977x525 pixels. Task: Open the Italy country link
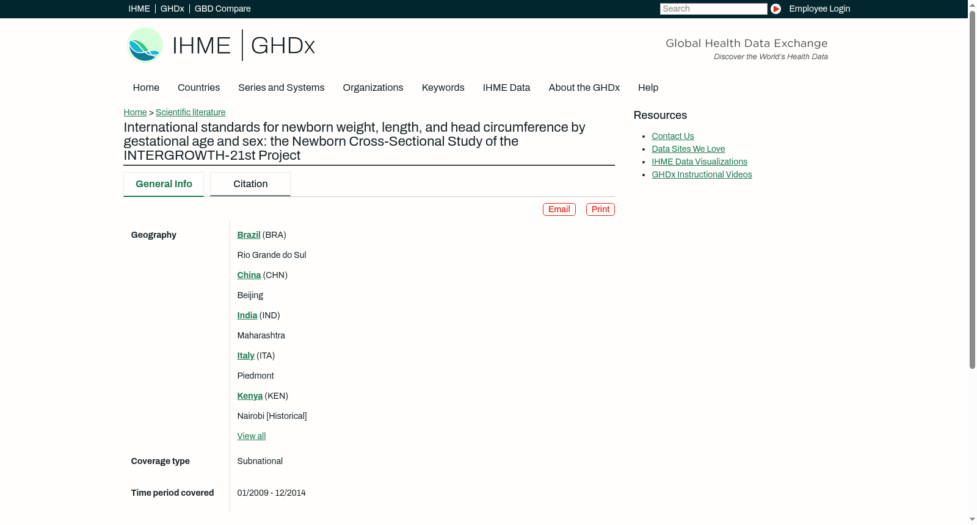[246, 355]
